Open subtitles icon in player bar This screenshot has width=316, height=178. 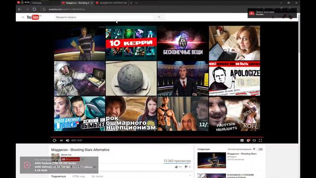[242, 140]
